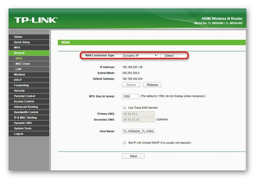The image size is (255, 179).
Task: Open Advanced Routing section
Action: (29, 107)
